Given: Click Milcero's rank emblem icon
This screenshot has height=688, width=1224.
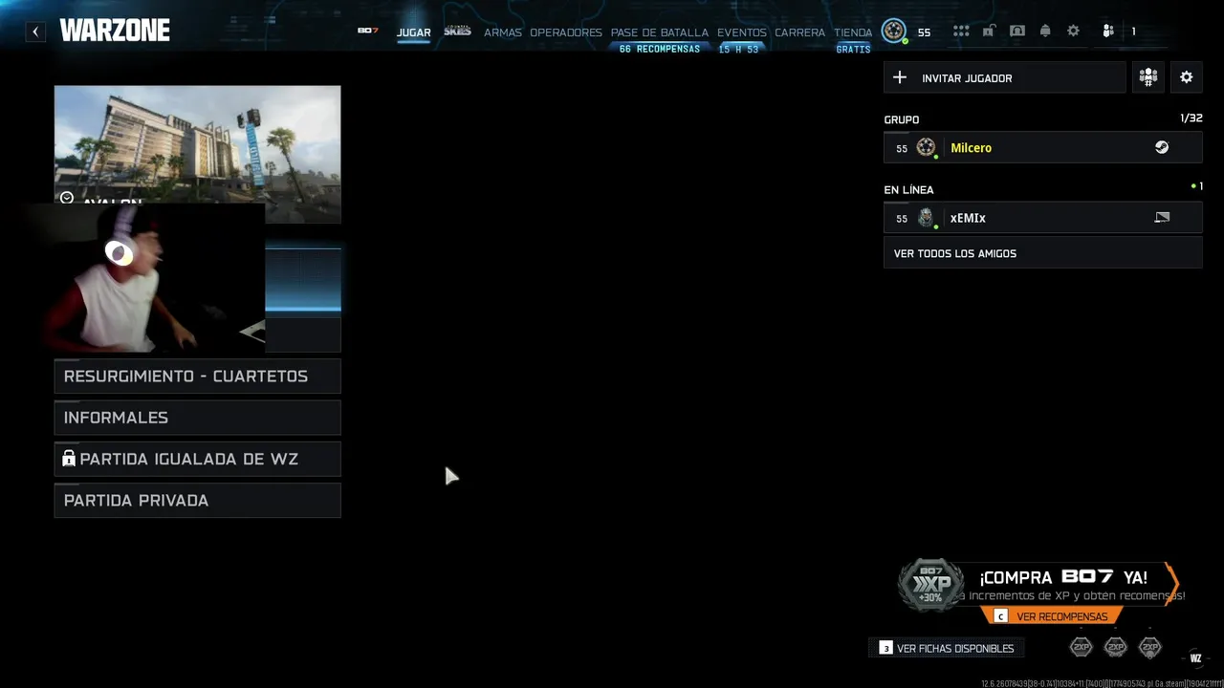Looking at the screenshot, I should click(x=926, y=147).
